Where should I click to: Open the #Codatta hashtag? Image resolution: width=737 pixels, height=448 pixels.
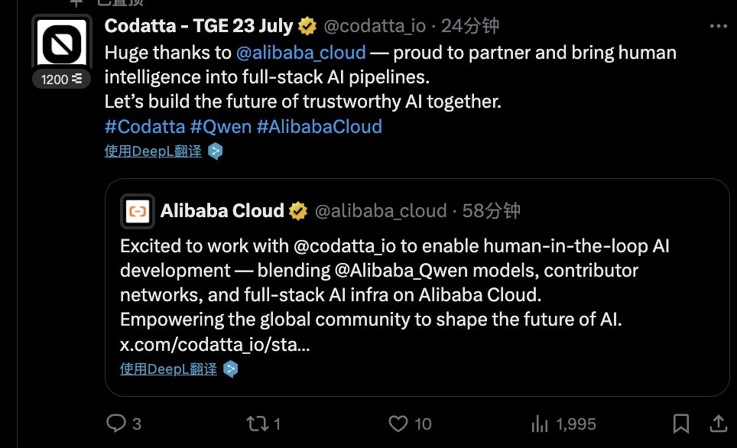tap(144, 126)
